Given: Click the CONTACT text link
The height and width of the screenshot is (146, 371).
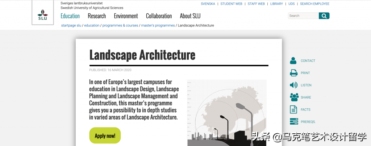Looking at the screenshot, I should [x=308, y=61].
